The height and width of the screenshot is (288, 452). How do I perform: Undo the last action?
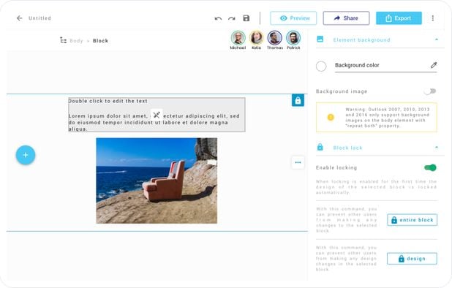(x=218, y=18)
